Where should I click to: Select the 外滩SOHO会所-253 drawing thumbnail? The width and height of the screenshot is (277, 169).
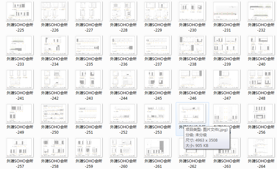tap(157, 113)
